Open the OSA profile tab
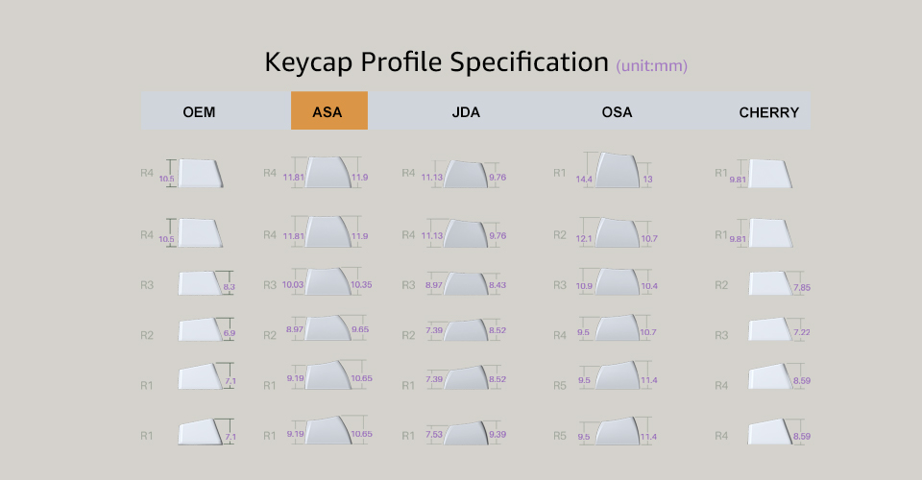The image size is (922, 480). (617, 112)
